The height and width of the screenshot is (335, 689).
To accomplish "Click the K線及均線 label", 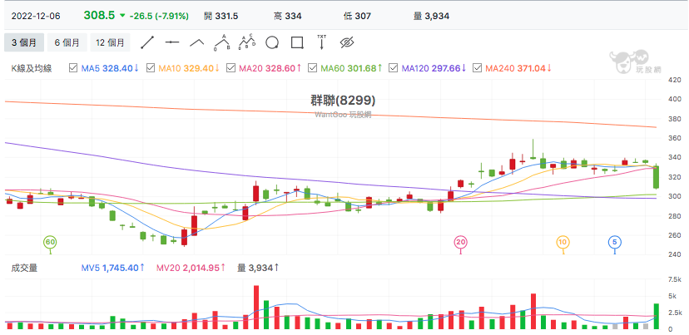I will 32,68.
